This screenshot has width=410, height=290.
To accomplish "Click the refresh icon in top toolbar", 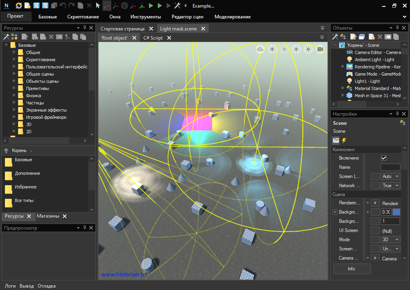I will click(x=19, y=6).
